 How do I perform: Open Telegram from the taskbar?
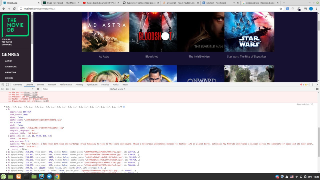(49, 176)
